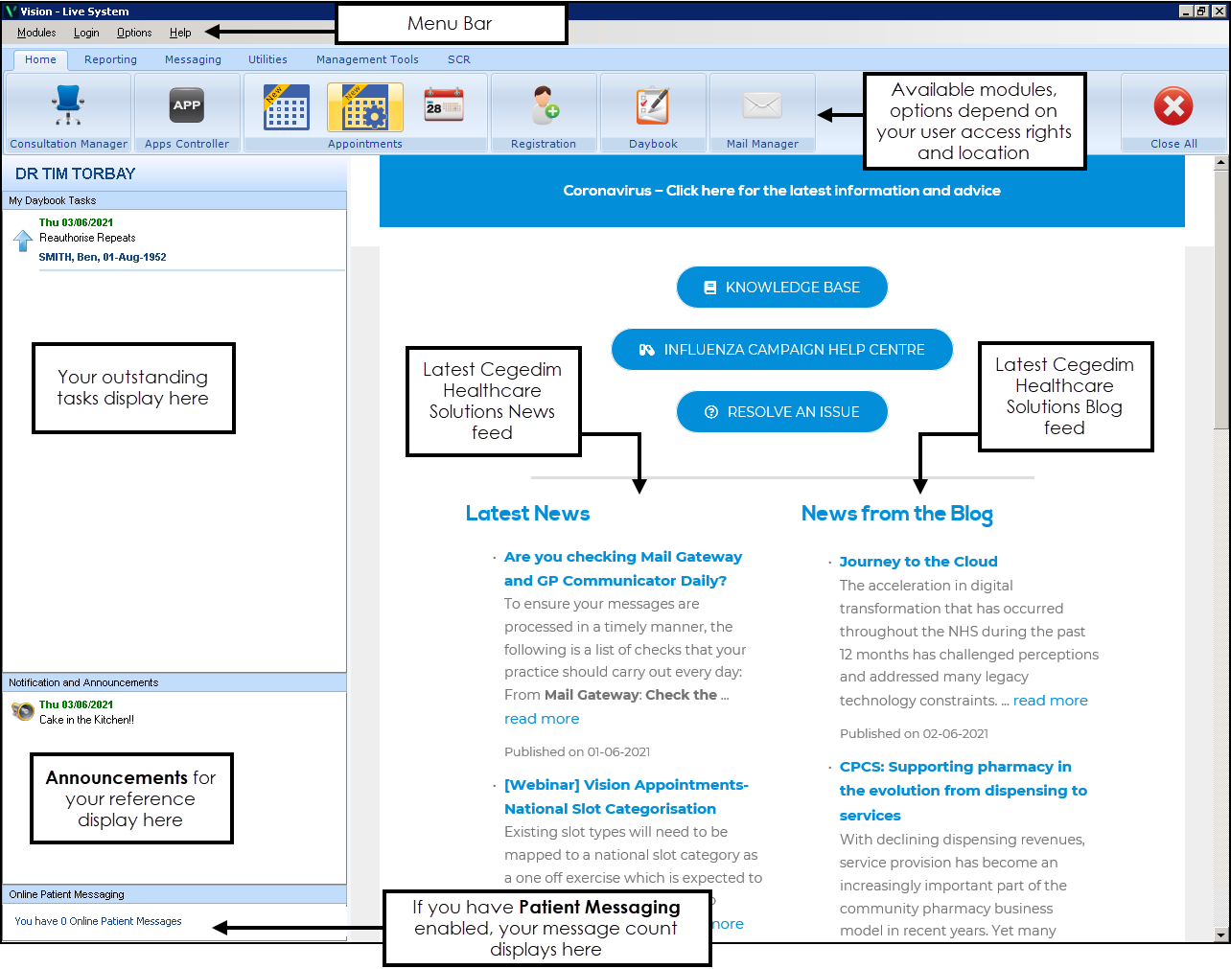Open the Influenza Campaign Help Centre
This screenshot has width=1231, height=969.
[781, 350]
